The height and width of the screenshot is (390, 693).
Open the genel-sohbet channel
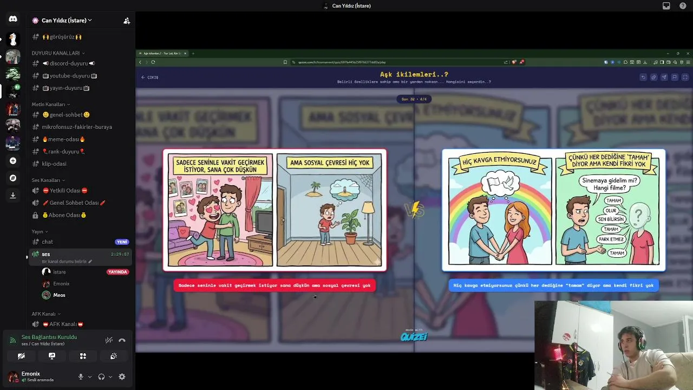coord(80,115)
